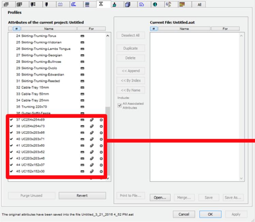Screen dimensions: 255x222
Task: Toggle checkmark for 42 UC203x203x52
Action: pyautogui.click(x=11, y=152)
